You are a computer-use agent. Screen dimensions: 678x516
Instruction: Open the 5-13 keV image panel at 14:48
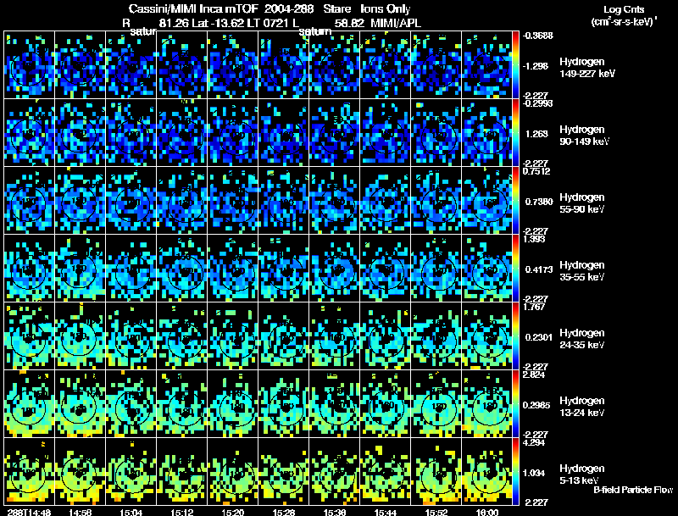tap(30, 472)
